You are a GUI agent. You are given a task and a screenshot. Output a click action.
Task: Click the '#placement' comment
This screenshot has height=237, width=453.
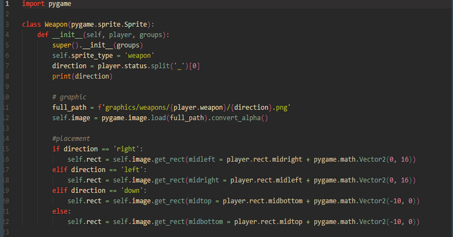click(71, 138)
